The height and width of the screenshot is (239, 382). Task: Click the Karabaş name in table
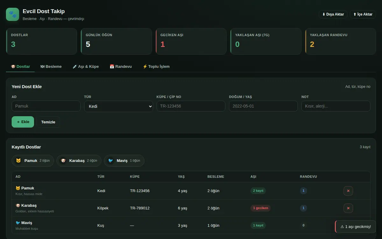tap(29, 205)
